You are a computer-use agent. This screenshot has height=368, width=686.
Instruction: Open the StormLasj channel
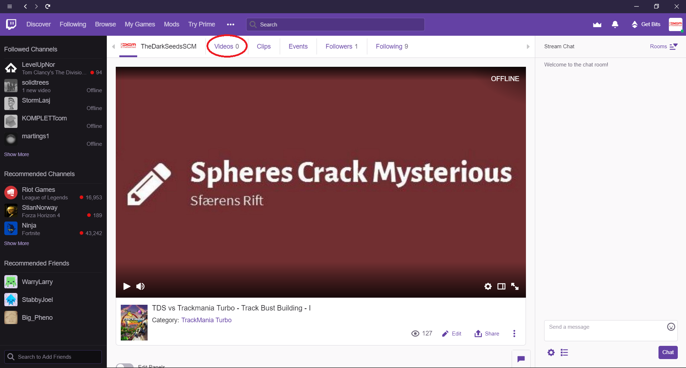[x=53, y=104]
